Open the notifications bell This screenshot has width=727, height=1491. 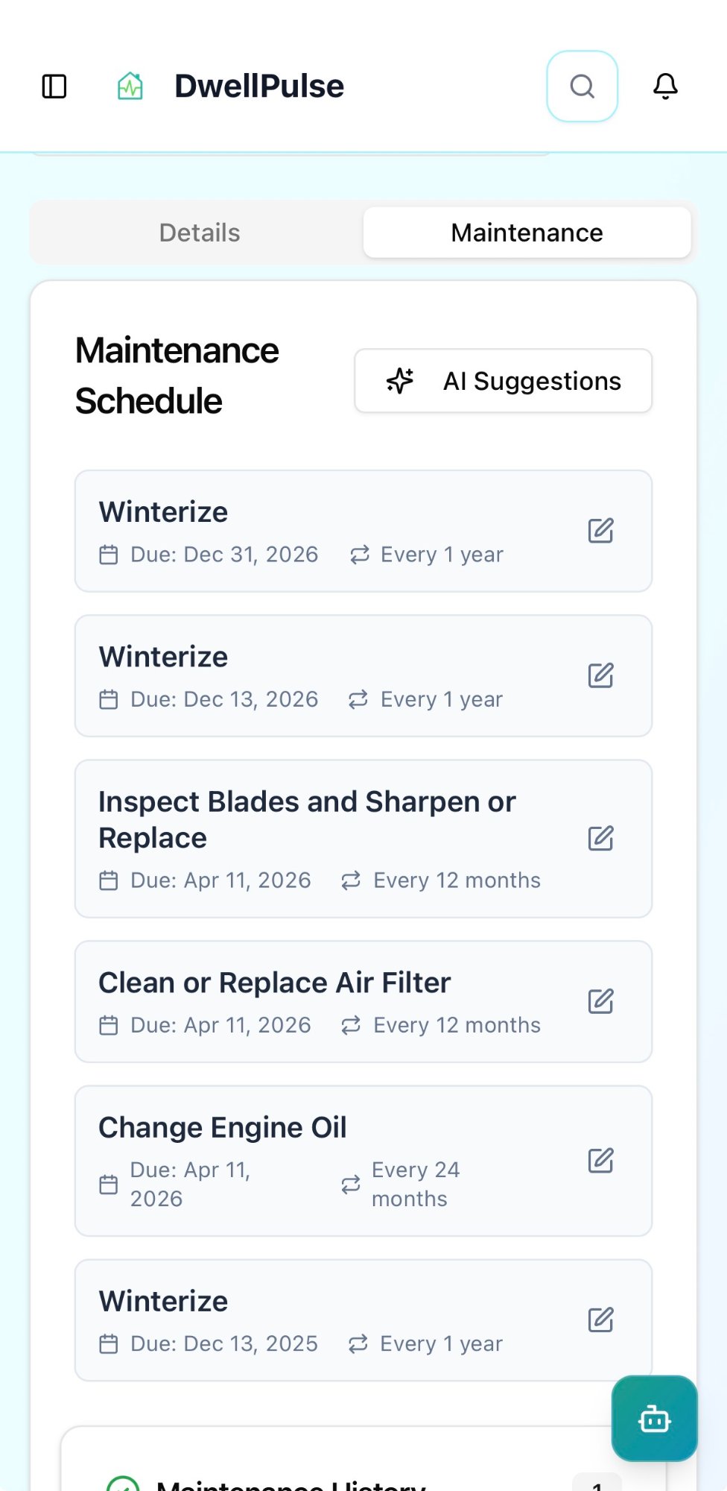tap(665, 86)
